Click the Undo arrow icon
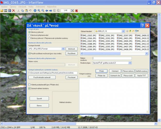The height and width of the screenshot is (129, 161). pyautogui.click(x=30, y=11)
